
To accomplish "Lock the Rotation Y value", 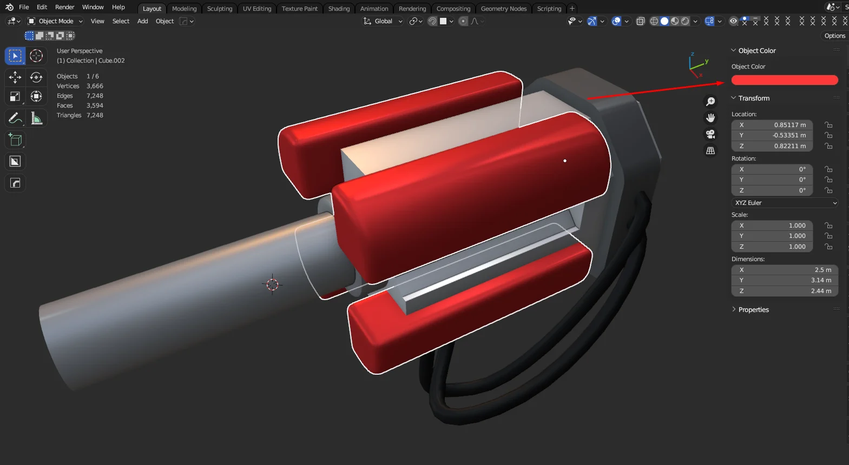I will pyautogui.click(x=828, y=180).
